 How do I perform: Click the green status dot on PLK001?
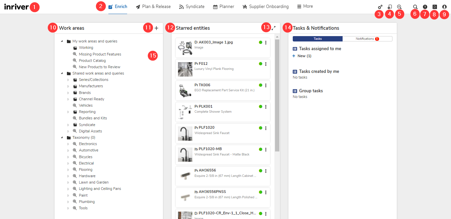261,107
